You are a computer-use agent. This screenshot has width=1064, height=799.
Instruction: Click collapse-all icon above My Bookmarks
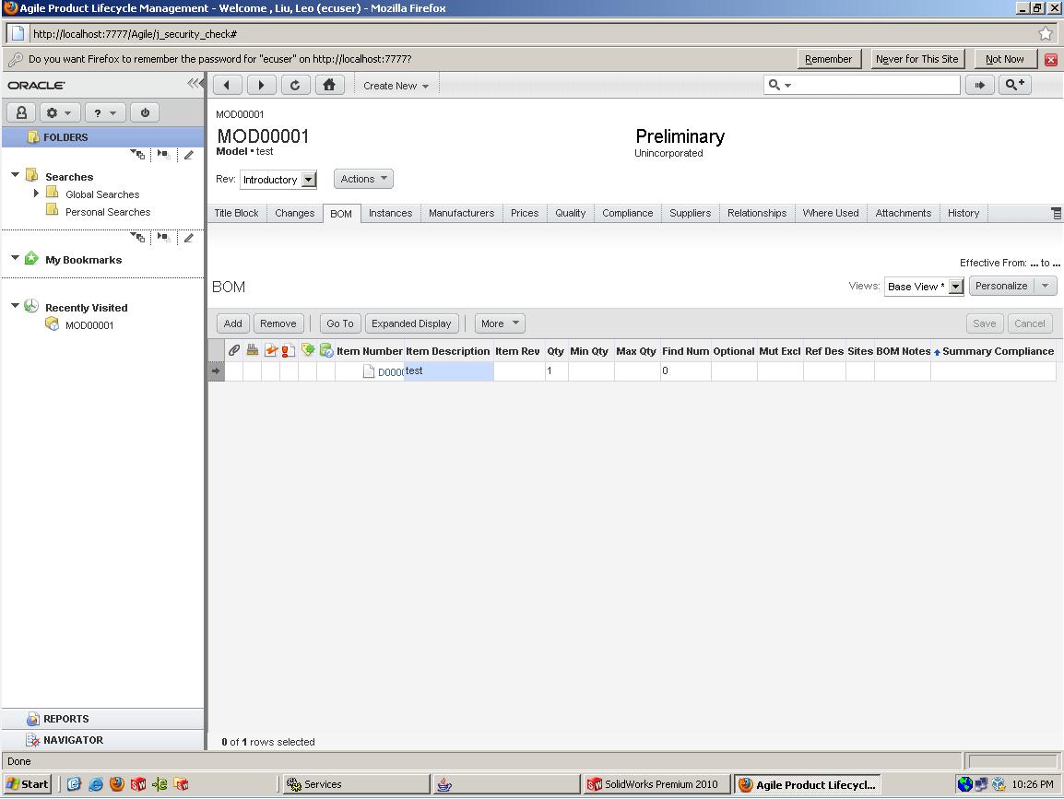(x=163, y=237)
